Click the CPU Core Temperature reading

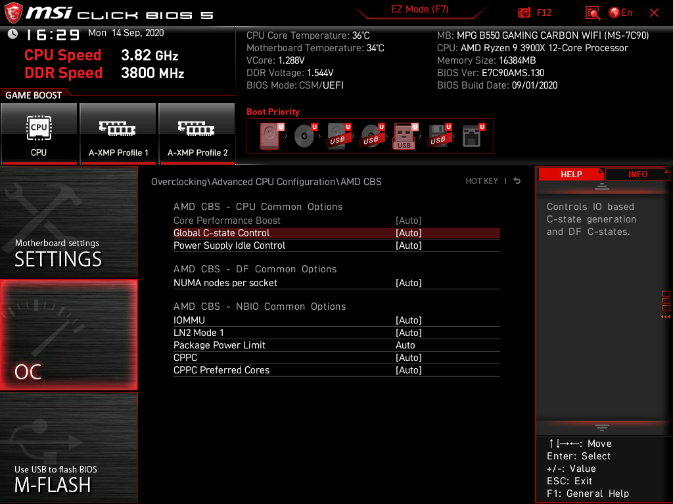coord(308,35)
